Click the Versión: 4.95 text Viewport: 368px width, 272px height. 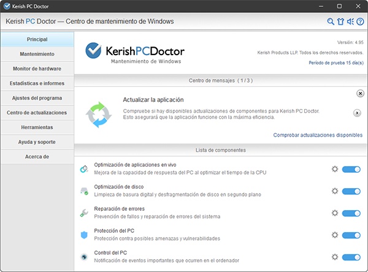350,42
